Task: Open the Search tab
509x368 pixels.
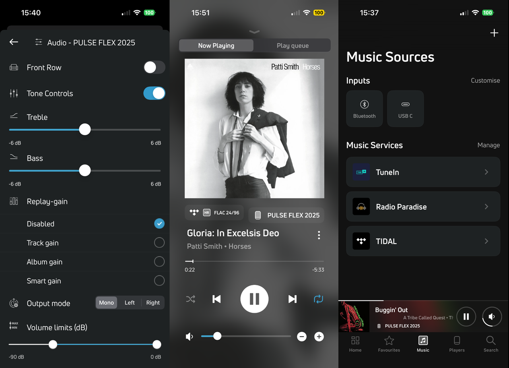Action: (x=491, y=344)
